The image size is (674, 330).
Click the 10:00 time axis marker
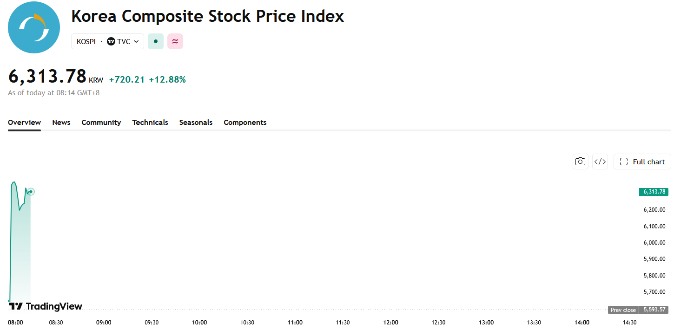[199, 323]
